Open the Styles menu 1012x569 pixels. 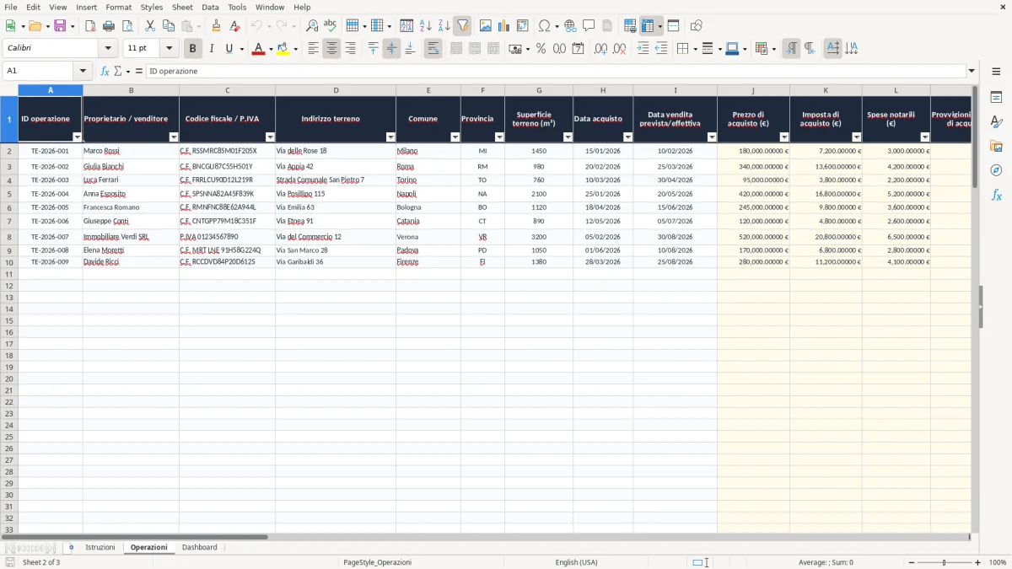(152, 7)
